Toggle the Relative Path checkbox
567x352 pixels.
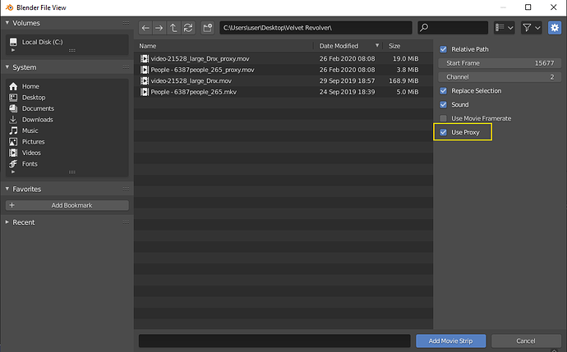(x=444, y=49)
